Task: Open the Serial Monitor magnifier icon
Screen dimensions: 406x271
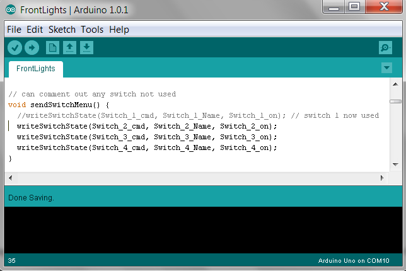Action: point(385,48)
